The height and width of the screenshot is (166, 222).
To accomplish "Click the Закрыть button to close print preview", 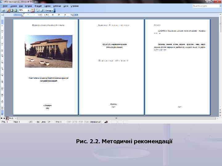I will (49, 10).
